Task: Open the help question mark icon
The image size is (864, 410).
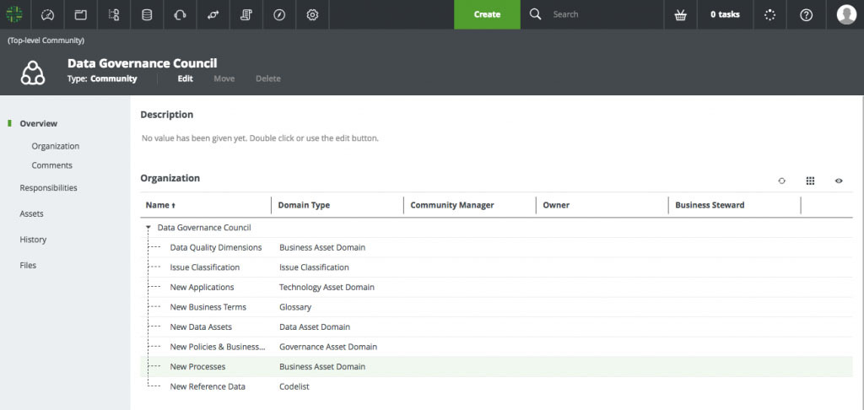Action: (x=806, y=15)
